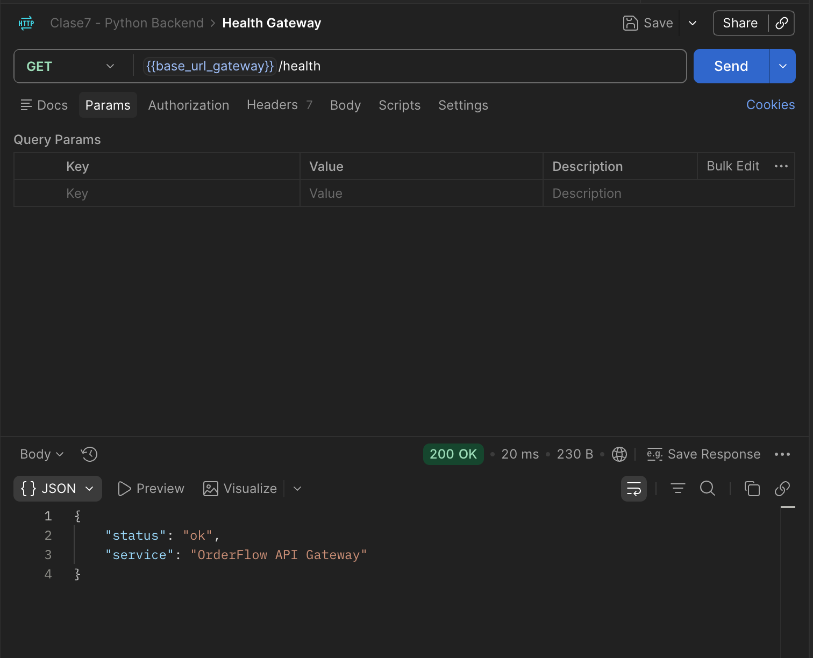Screen dimensions: 813x658
Task: Click the request URL field
Action: (410, 66)
